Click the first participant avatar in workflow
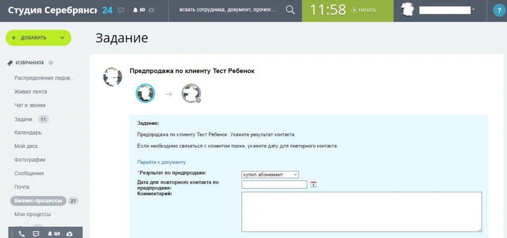 pos(145,93)
